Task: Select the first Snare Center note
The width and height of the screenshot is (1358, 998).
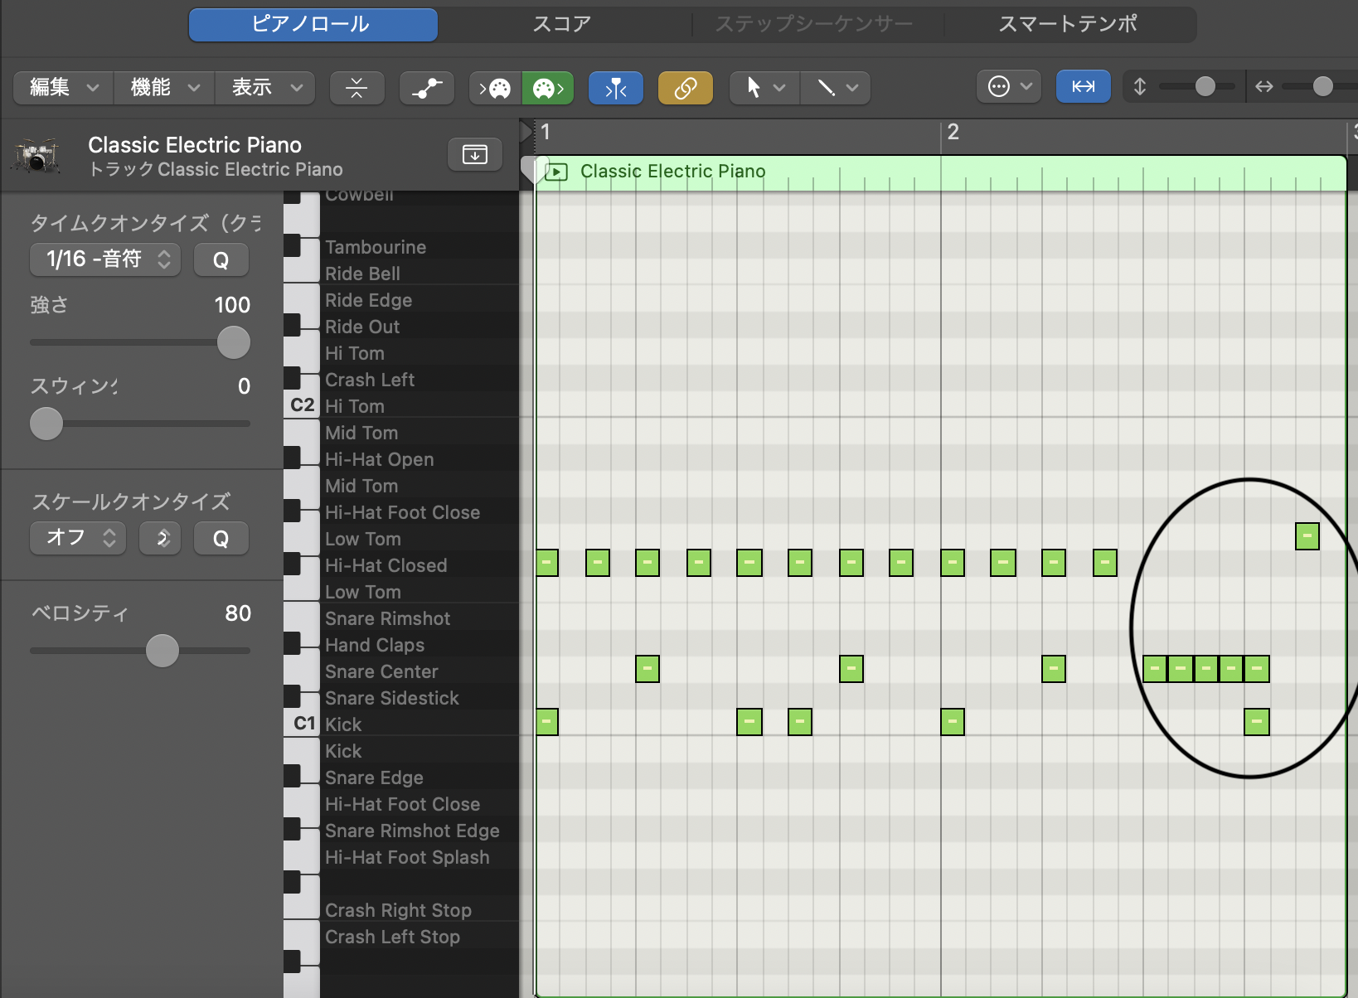Action: [647, 669]
